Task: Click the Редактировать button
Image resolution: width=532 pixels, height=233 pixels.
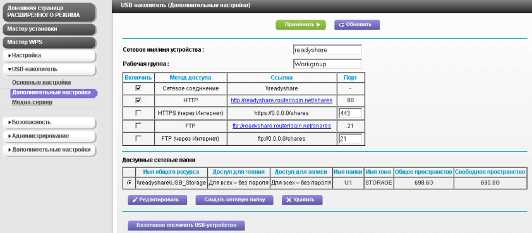Action: [x=157, y=200]
